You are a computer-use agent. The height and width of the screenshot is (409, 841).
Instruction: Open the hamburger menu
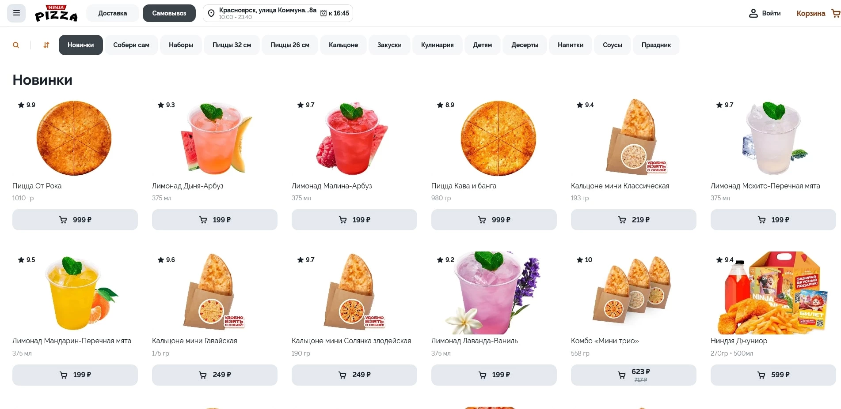pos(16,13)
